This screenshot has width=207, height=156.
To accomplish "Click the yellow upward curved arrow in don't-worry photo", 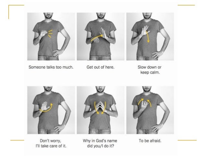I will tap(46, 108).
